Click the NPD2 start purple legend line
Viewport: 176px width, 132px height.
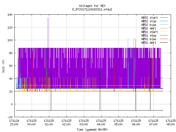click(x=164, y=18)
